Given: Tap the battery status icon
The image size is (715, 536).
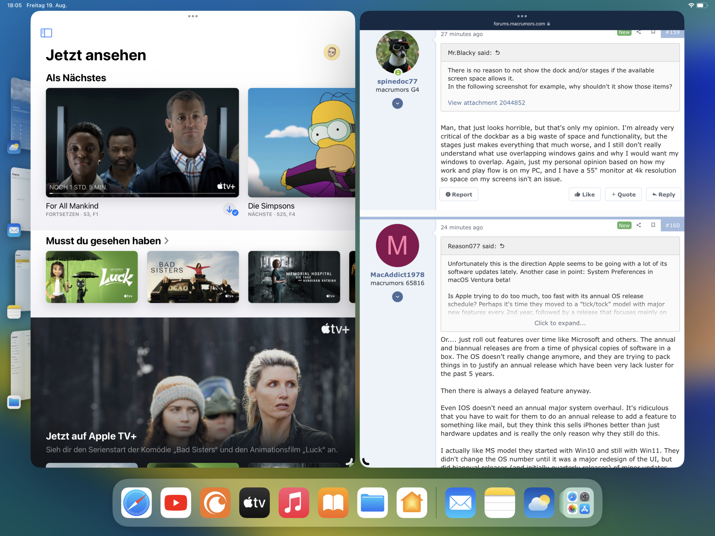Looking at the screenshot, I should pos(702,5).
